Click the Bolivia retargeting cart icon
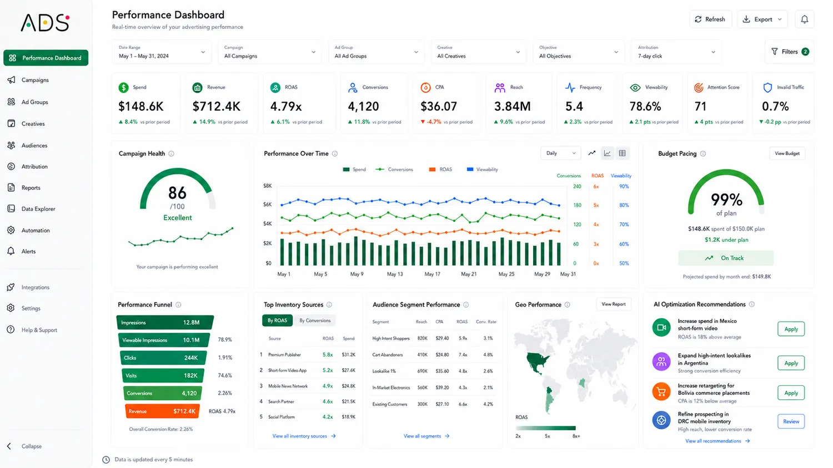Screen dimensions: 833x468 661,391
